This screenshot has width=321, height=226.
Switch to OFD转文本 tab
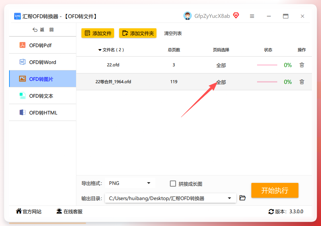pos(43,96)
